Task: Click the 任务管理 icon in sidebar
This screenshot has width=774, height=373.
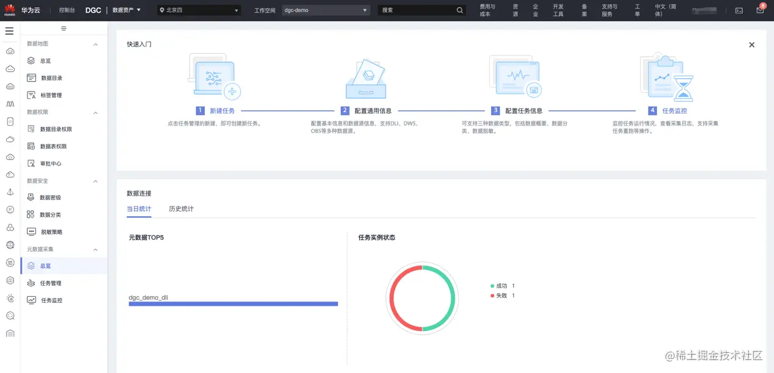Action: point(31,283)
